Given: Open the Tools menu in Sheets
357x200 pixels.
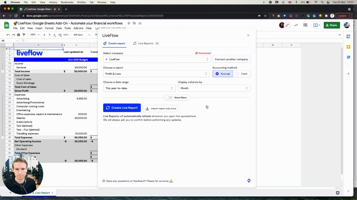Looking at the screenshot, I should point(67,28).
